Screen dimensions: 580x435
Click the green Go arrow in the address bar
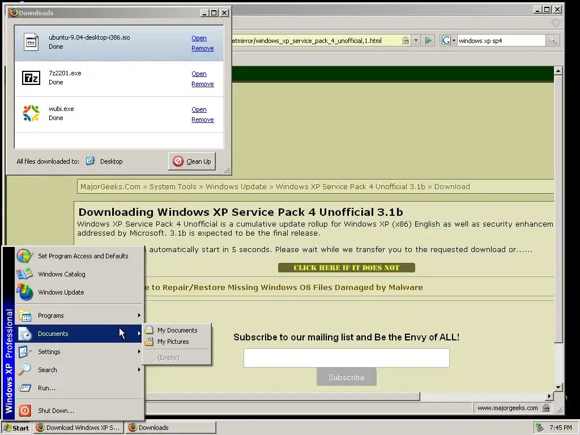428,40
